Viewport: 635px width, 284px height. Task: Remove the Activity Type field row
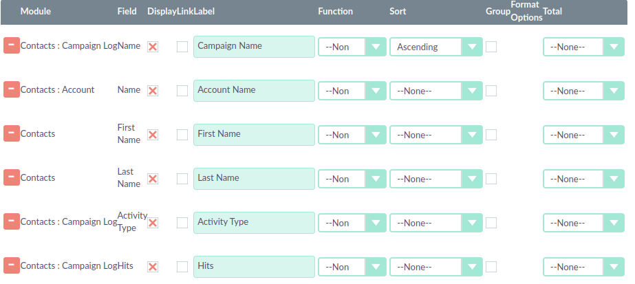tap(12, 221)
